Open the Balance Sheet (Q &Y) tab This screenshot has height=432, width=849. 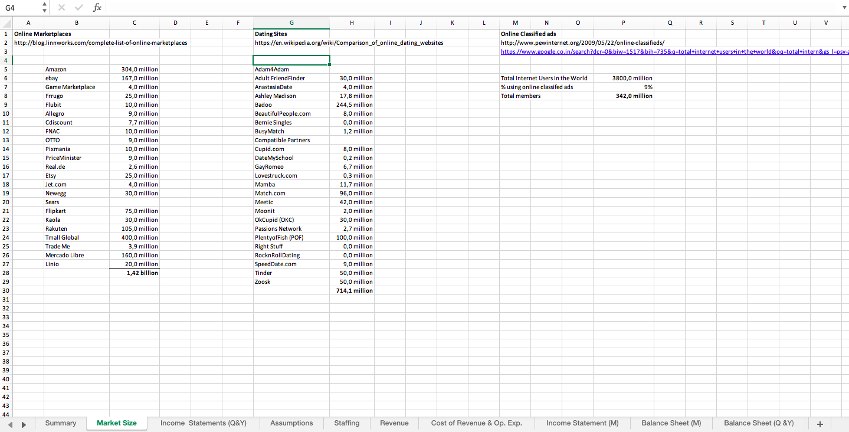(759, 423)
